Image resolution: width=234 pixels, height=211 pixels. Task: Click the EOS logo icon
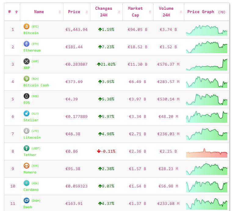(x=27, y=96)
